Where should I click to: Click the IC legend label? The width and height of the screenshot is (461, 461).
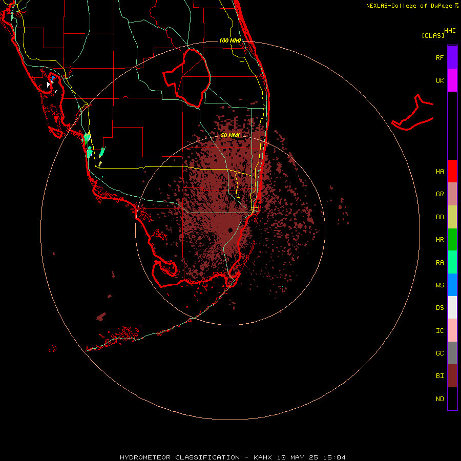(440, 331)
